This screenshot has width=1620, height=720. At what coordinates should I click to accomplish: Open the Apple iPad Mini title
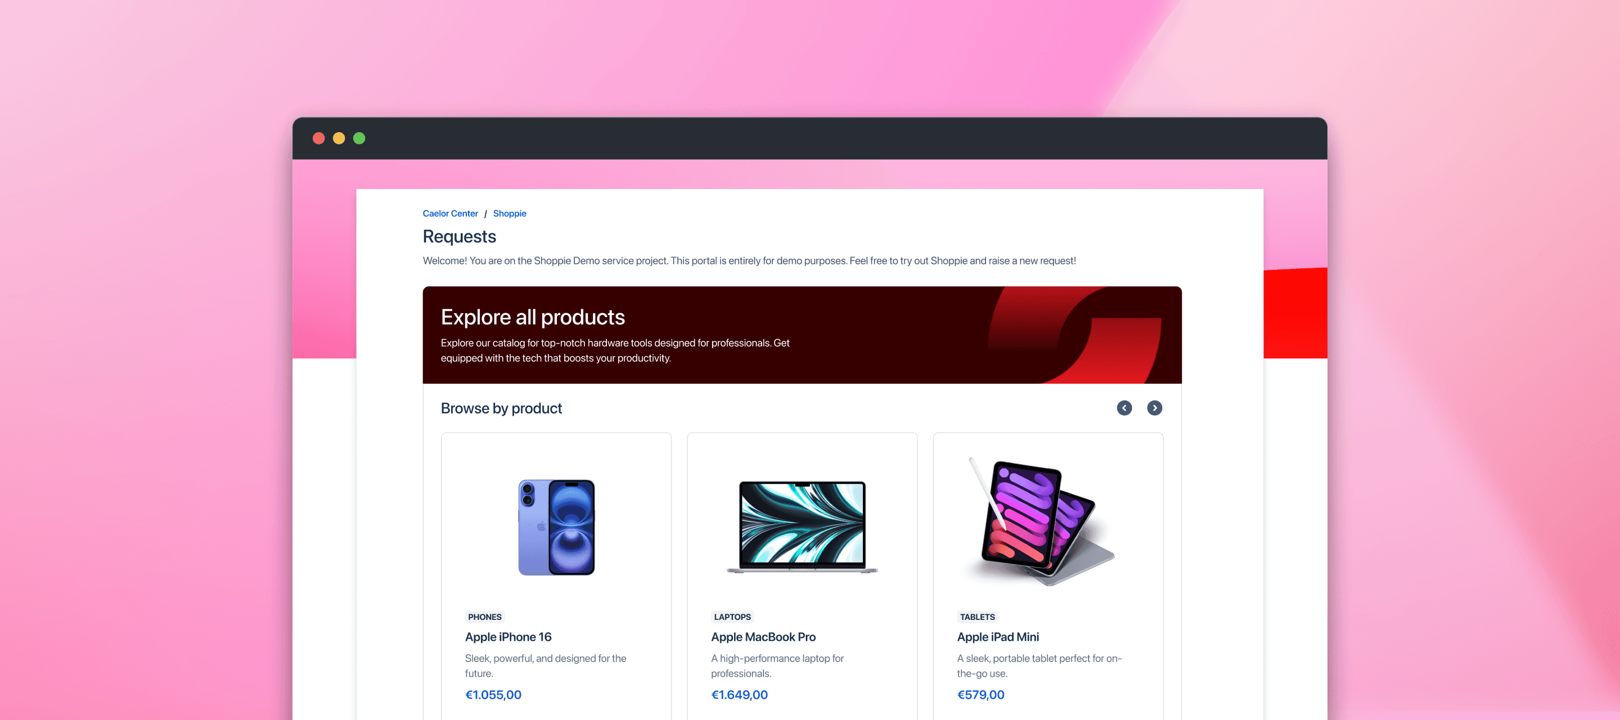pos(998,637)
